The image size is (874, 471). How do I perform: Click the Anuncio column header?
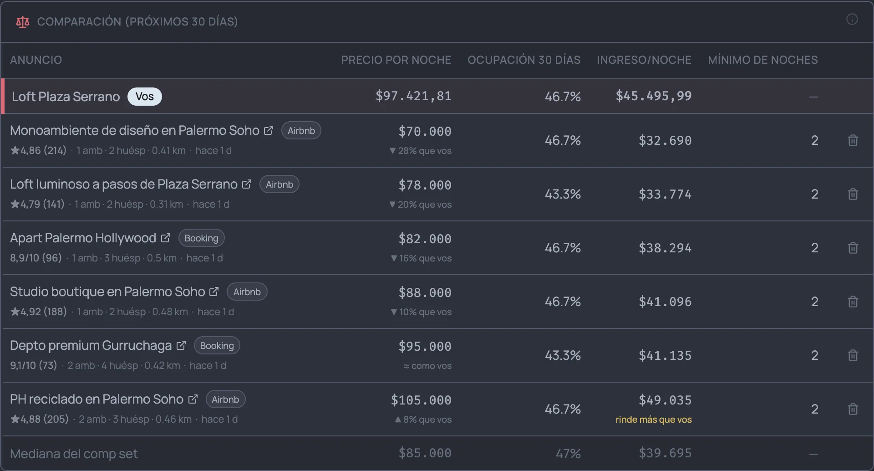pyautogui.click(x=36, y=60)
